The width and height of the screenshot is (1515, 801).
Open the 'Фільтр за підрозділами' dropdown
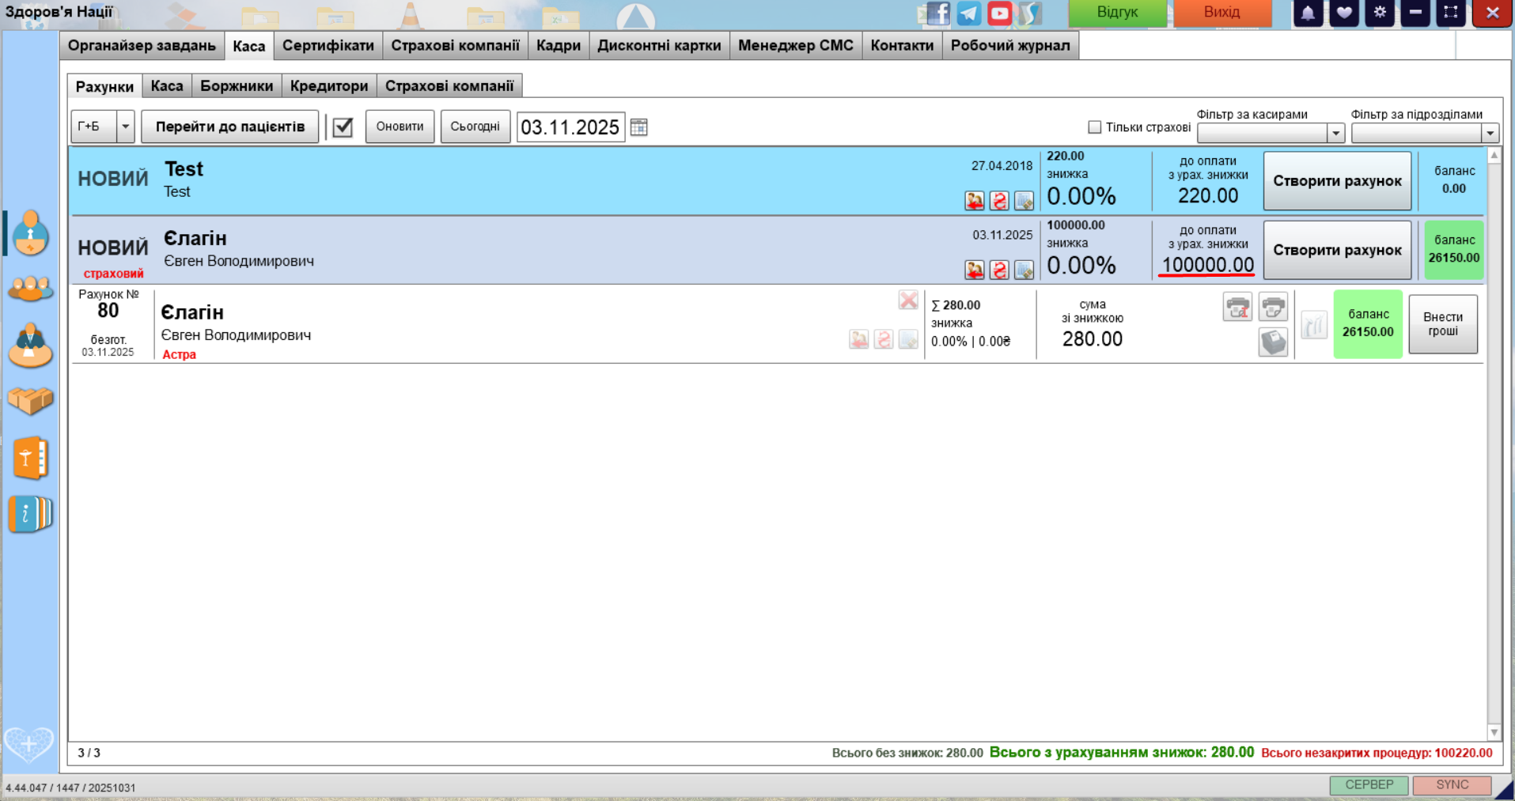pyautogui.click(x=1490, y=134)
